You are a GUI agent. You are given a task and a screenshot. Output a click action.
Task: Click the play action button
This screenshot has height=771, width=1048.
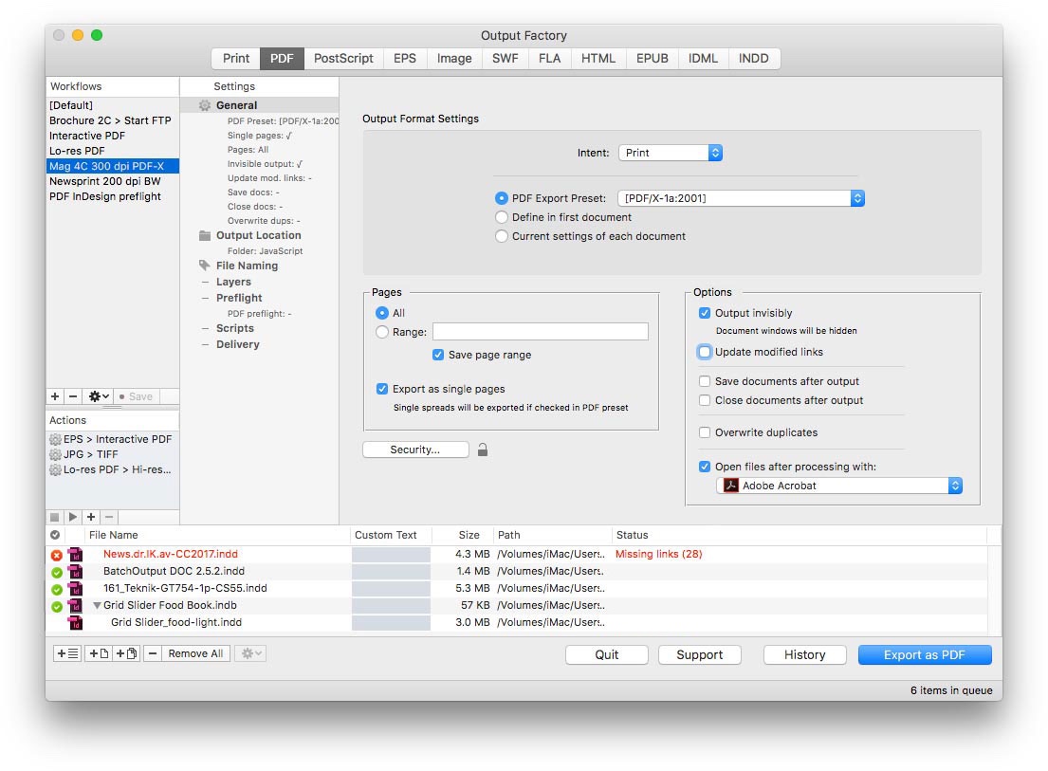[x=73, y=517]
